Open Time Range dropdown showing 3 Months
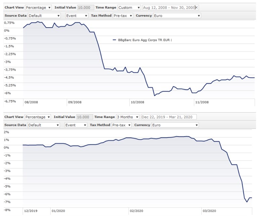257x221 pixels. tap(127, 117)
